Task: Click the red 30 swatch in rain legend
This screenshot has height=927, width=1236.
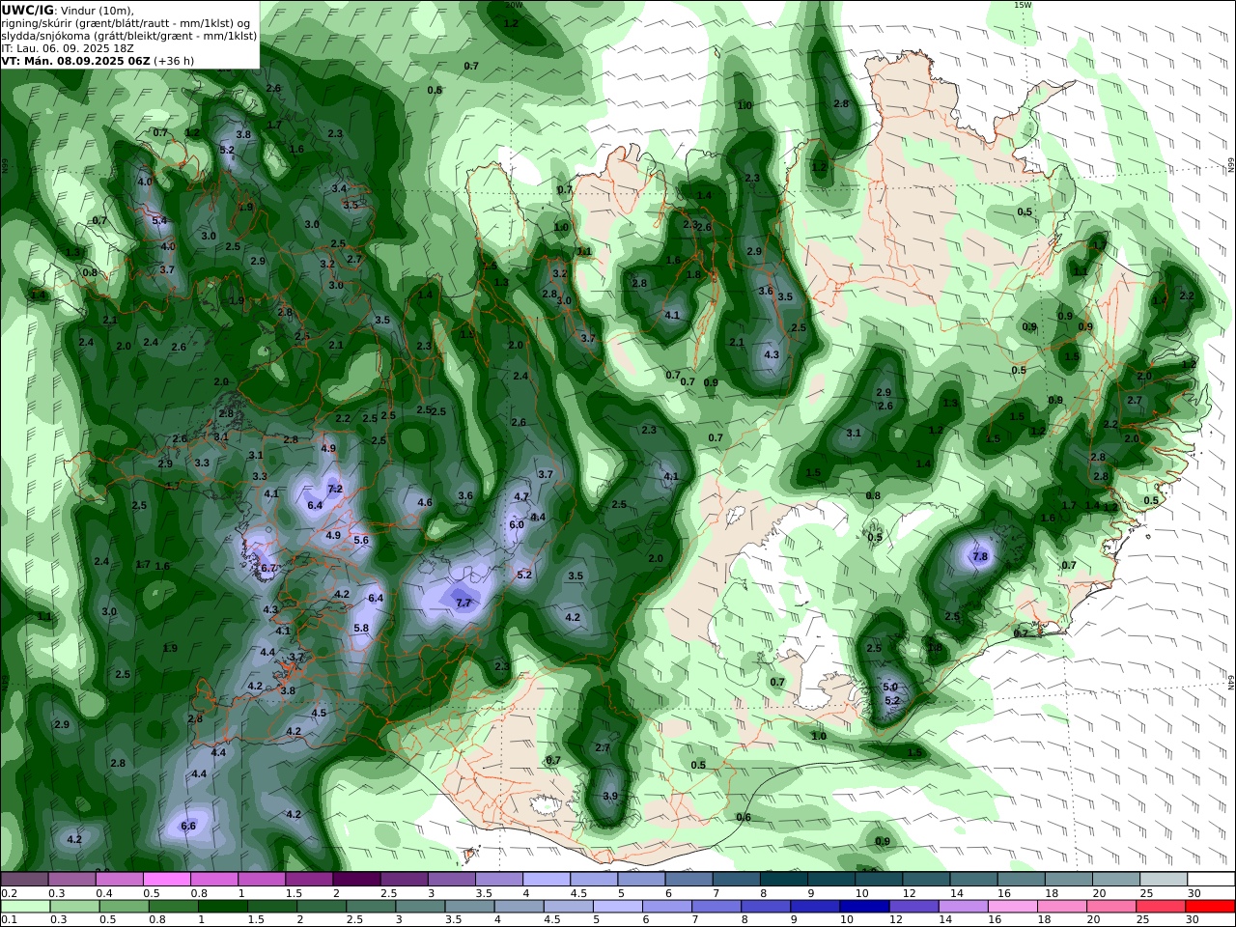Action: (1210, 907)
